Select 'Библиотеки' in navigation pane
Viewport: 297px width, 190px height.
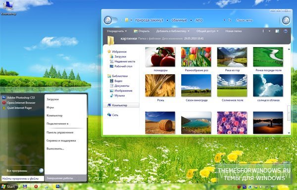(118, 76)
